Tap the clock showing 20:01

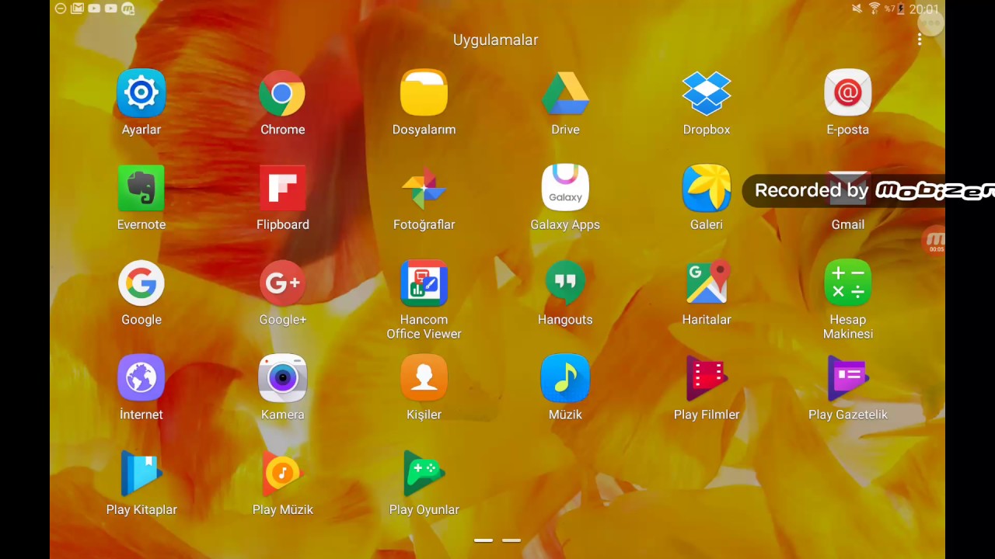tap(924, 9)
